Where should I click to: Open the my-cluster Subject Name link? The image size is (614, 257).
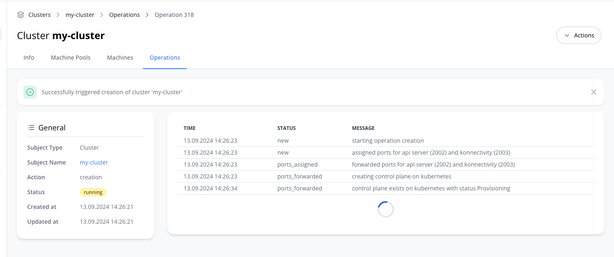point(94,162)
